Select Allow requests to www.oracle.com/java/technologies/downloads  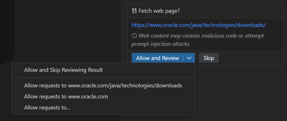[x=103, y=85]
